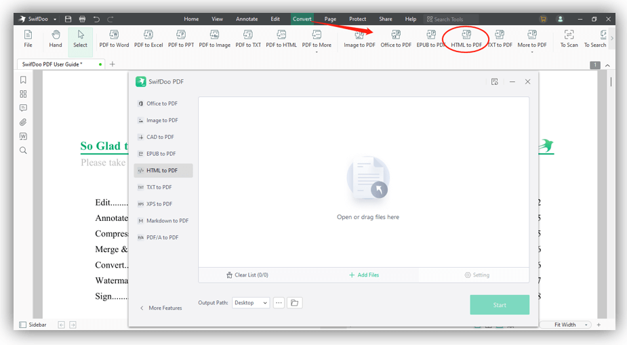Open the search sidebar panel
The width and height of the screenshot is (627, 345).
tap(23, 150)
